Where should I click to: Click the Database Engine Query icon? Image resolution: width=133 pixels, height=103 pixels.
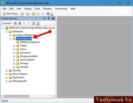[x=22, y=14]
